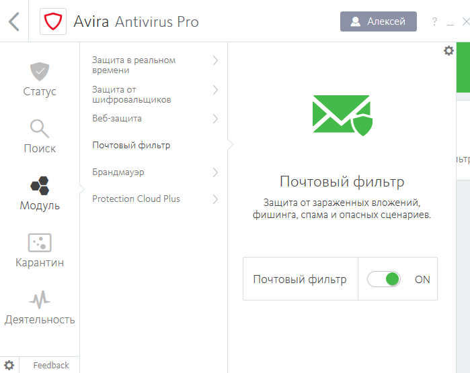Expand chevron next to Веб-защита

215,119
